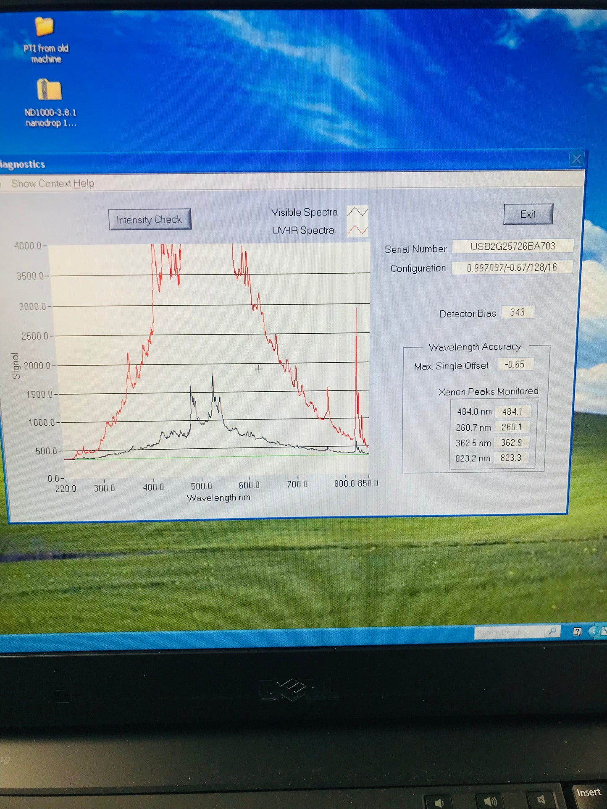Click the Wavelength nm axis title
The width and height of the screenshot is (607, 809).
(x=218, y=497)
